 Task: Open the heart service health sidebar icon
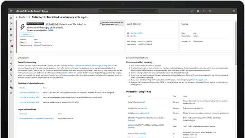pos(11,81)
